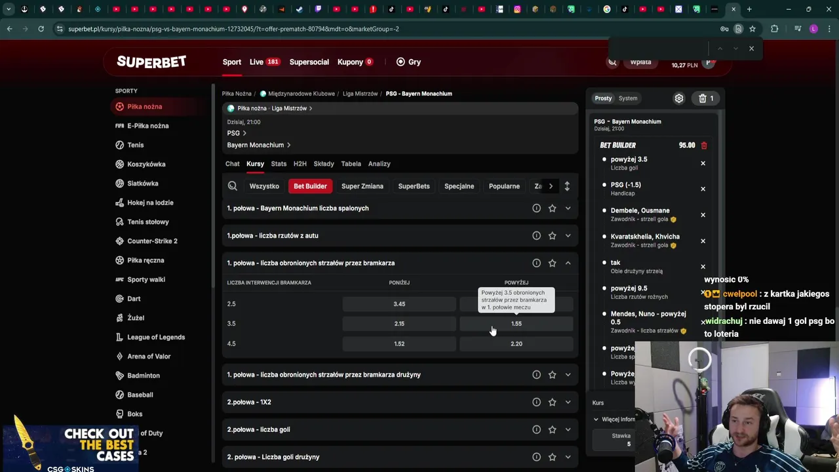Expand the 2.połowa - 1X2 market
Screen dimensions: 839x472
pos(568,402)
